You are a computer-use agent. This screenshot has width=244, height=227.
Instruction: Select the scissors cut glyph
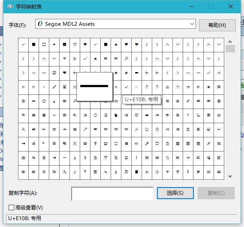75,158
